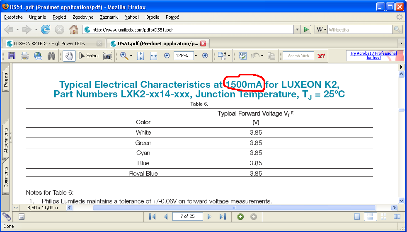Activate the Hand tool
Image resolution: width=407 pixels, height=232 pixels.
click(x=69, y=56)
